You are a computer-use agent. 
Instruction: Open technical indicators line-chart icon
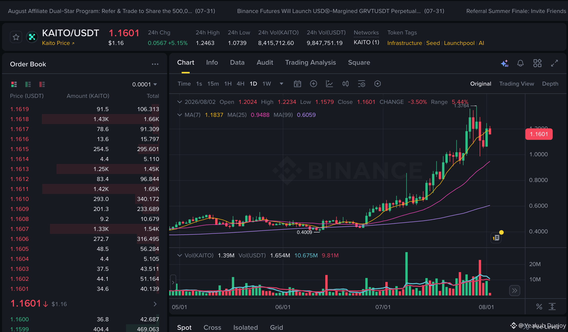coord(330,84)
